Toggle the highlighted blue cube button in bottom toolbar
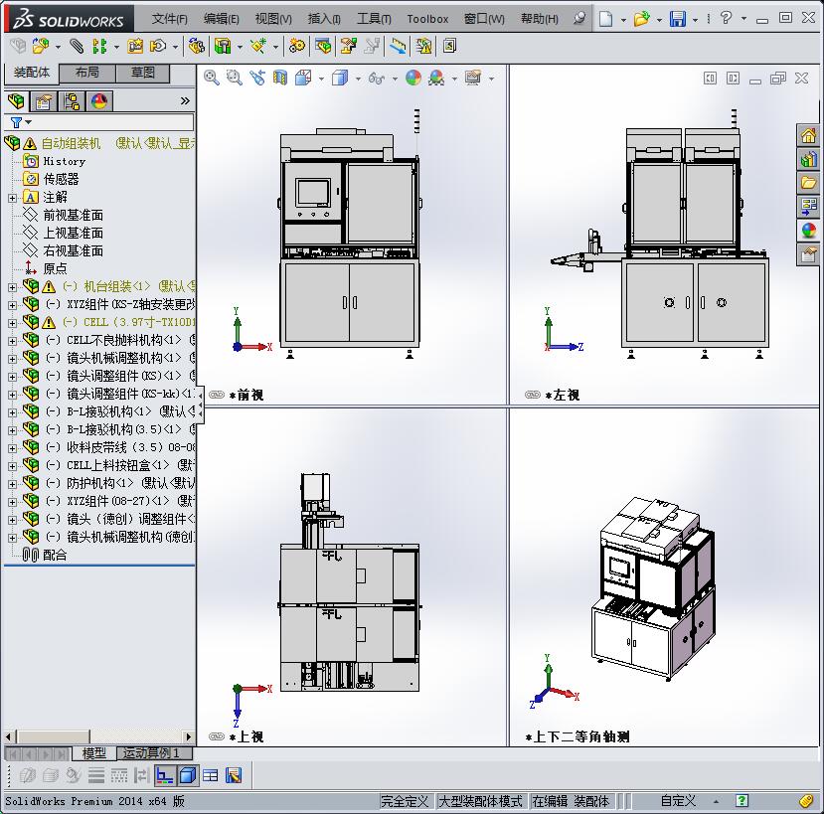Image resolution: width=824 pixels, height=814 pixels. tap(188, 775)
